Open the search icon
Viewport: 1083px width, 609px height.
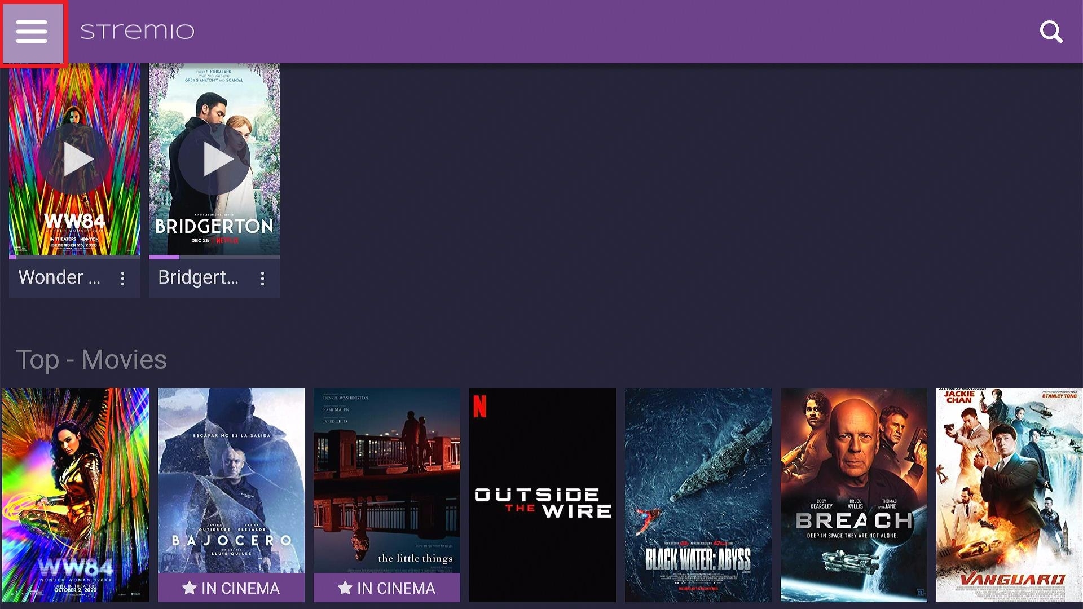(x=1051, y=32)
